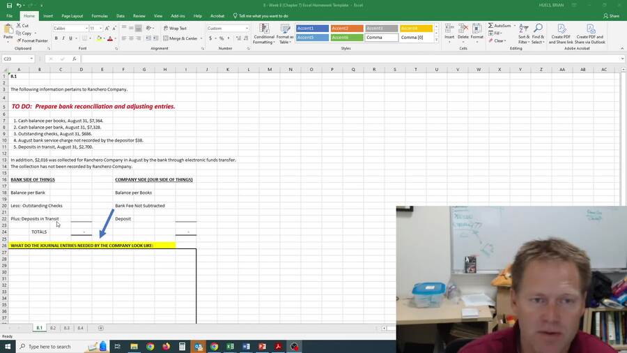Open Conditional Formatting menu
Viewport: 627px width, 353px height.
click(x=264, y=33)
